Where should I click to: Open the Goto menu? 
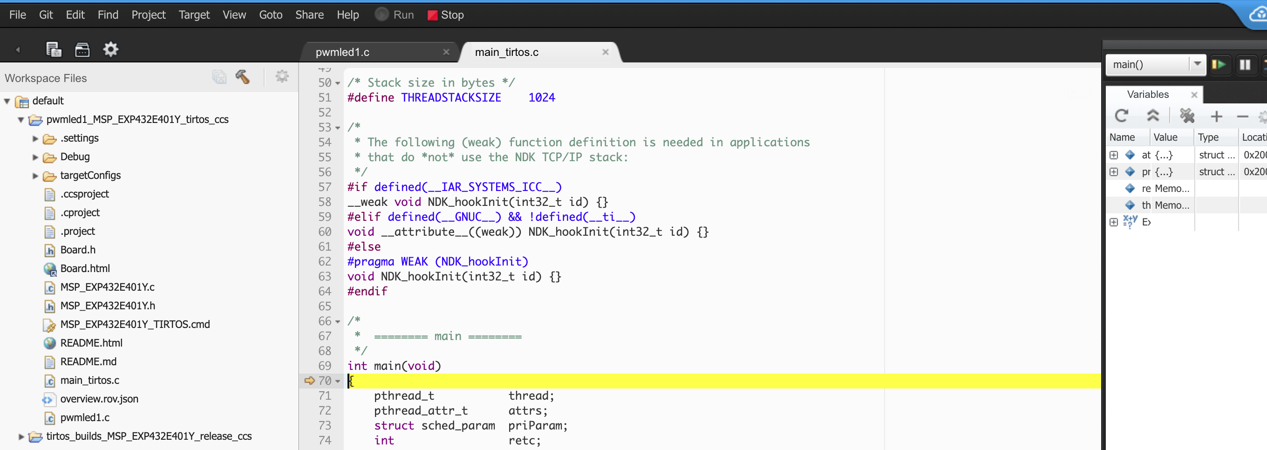coord(271,15)
